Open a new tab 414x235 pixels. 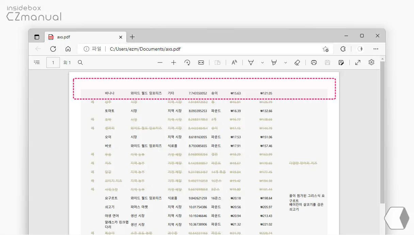pos(132,37)
